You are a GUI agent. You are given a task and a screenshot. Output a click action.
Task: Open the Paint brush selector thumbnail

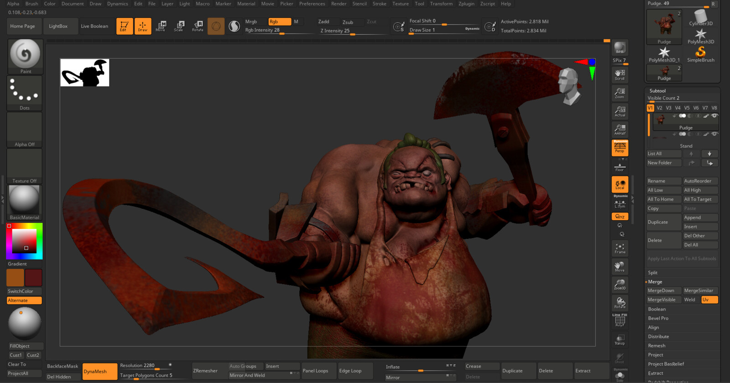pyautogui.click(x=25, y=55)
